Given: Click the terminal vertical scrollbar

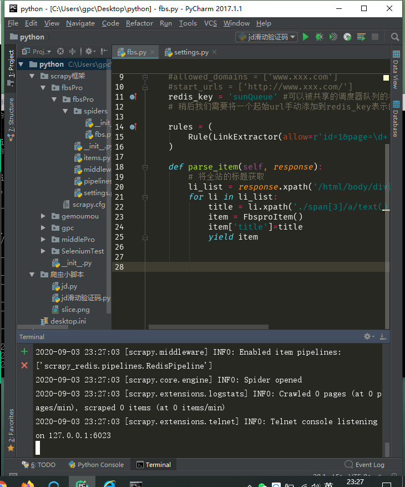Looking at the screenshot, I should 387,449.
